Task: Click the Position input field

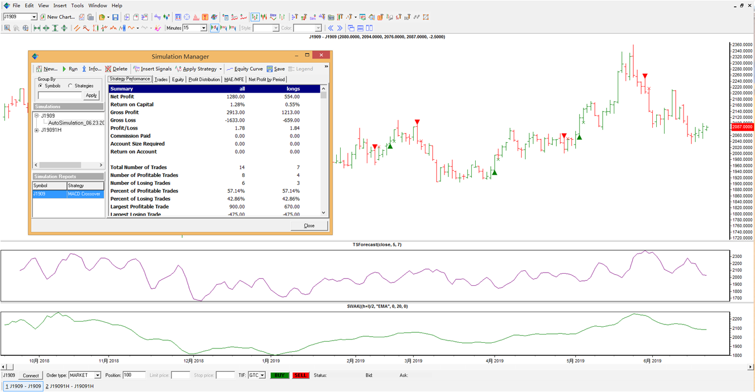Action: tap(134, 375)
